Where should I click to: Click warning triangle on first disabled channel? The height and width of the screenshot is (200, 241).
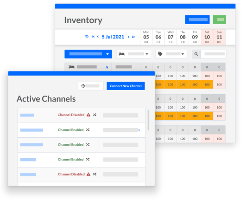[x=89, y=115]
